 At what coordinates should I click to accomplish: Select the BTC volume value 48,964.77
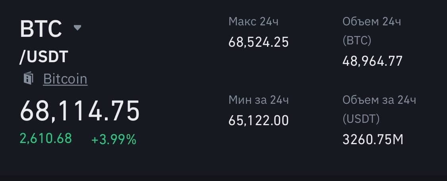pyautogui.click(x=372, y=61)
